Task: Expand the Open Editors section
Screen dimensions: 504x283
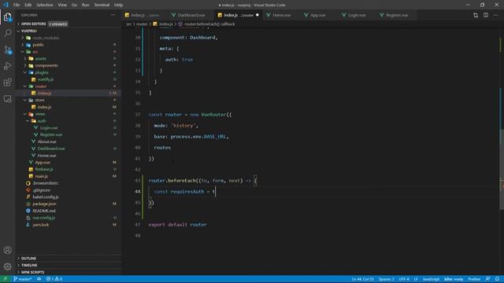Action: point(33,24)
